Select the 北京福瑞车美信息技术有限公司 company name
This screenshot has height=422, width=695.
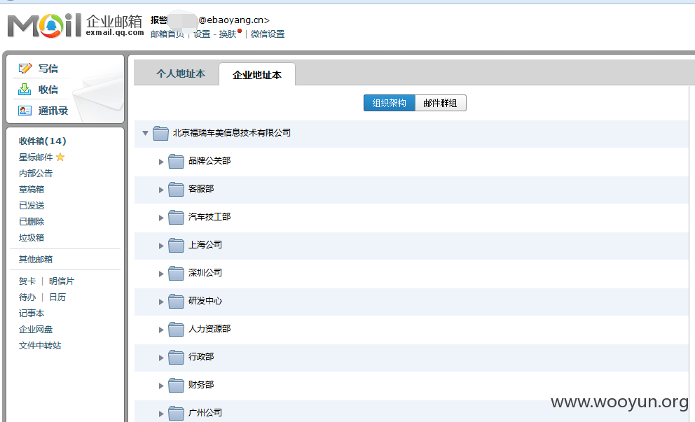232,132
